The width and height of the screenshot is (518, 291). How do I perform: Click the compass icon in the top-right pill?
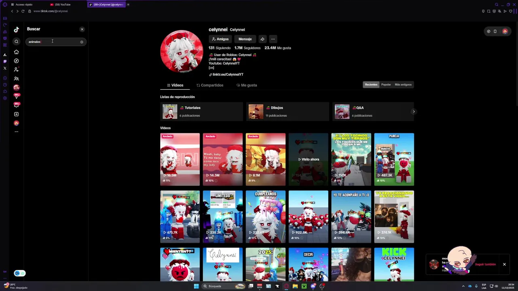(488, 31)
